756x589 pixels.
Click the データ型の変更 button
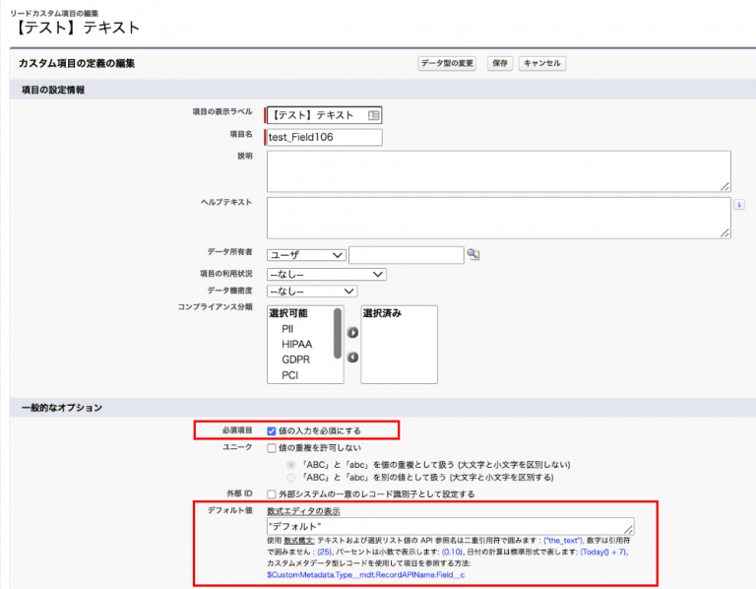point(448,63)
